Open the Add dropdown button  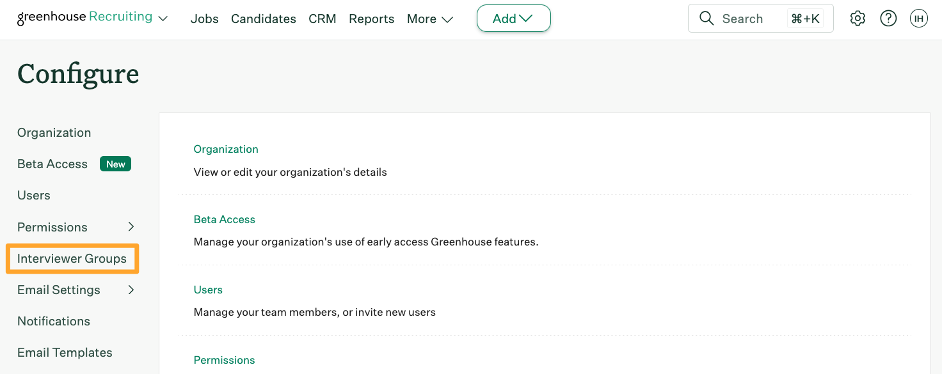coord(514,19)
